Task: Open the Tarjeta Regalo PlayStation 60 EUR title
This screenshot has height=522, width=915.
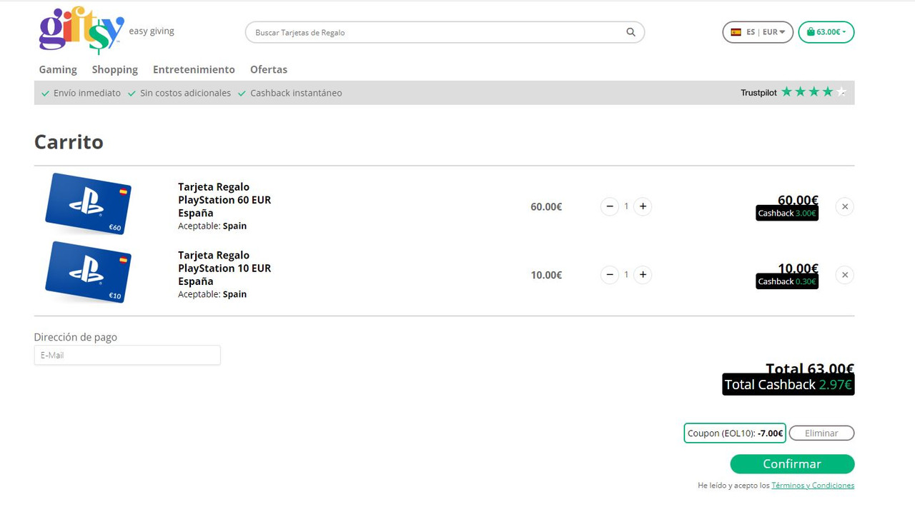Action: (x=224, y=200)
